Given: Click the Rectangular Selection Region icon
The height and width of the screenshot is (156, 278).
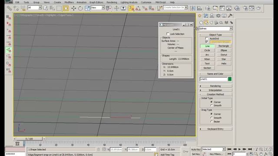Looking at the screenshot, I should click(x=59, y=8).
